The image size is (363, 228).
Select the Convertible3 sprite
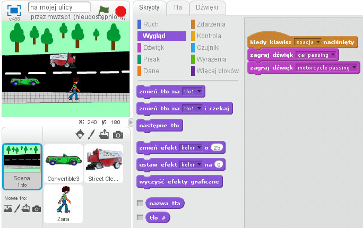pyautogui.click(x=63, y=164)
